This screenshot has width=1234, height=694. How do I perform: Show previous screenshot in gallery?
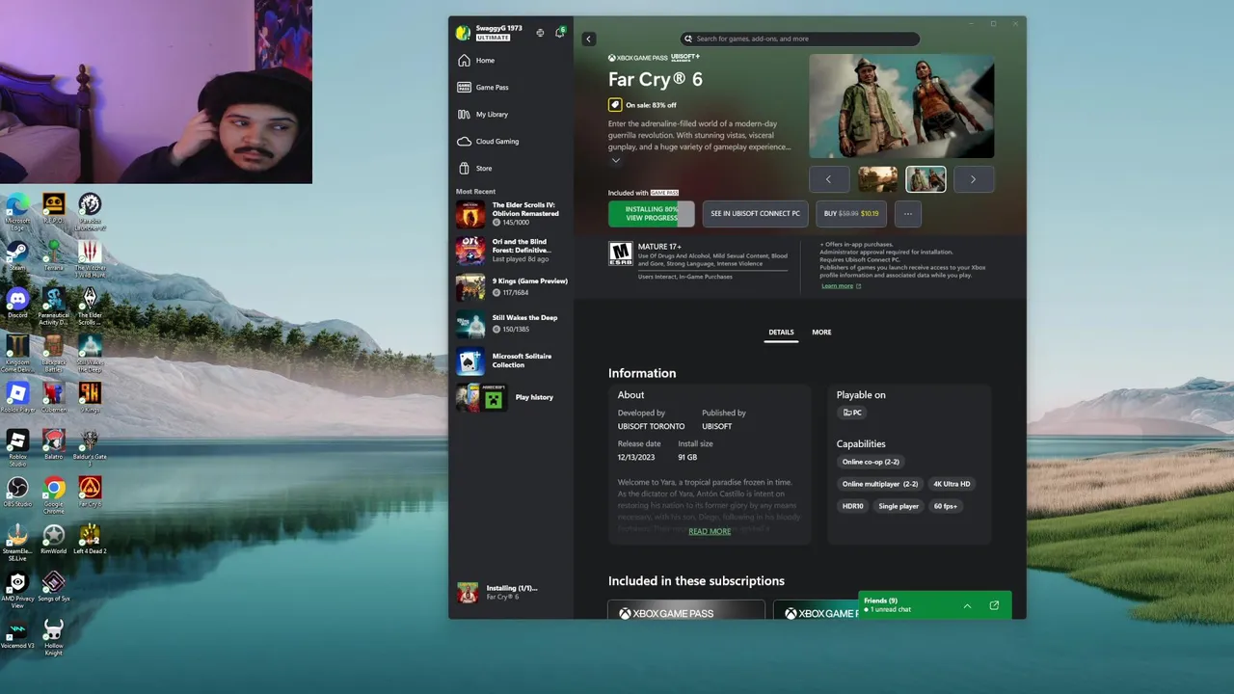tap(828, 179)
